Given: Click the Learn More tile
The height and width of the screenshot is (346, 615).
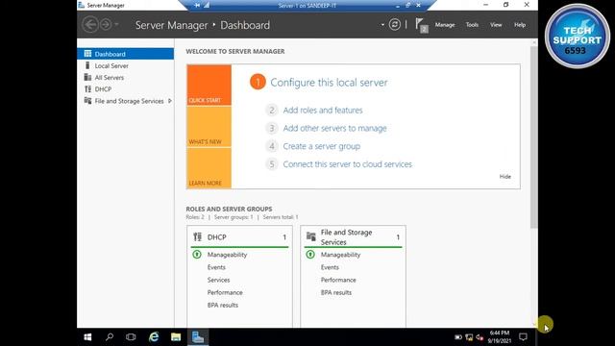Looking at the screenshot, I should (x=209, y=168).
